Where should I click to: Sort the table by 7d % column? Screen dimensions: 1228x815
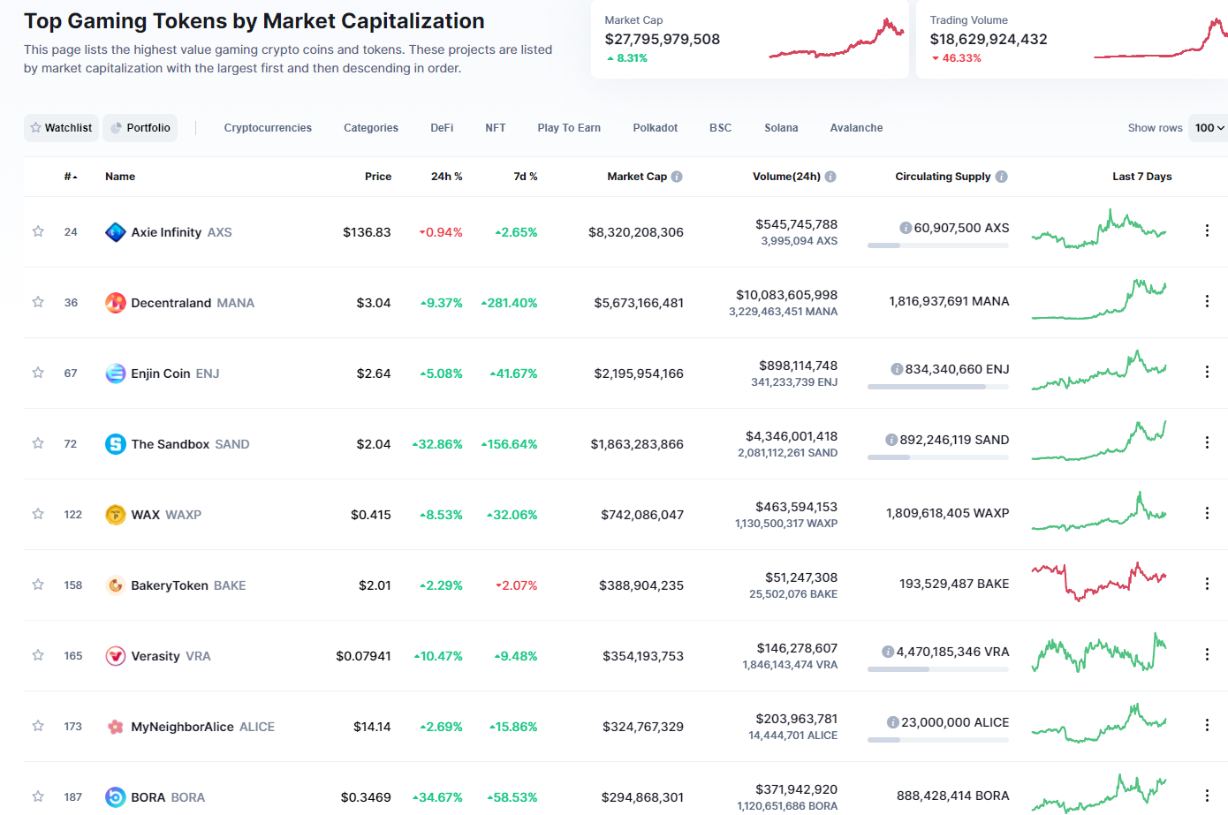pos(526,177)
